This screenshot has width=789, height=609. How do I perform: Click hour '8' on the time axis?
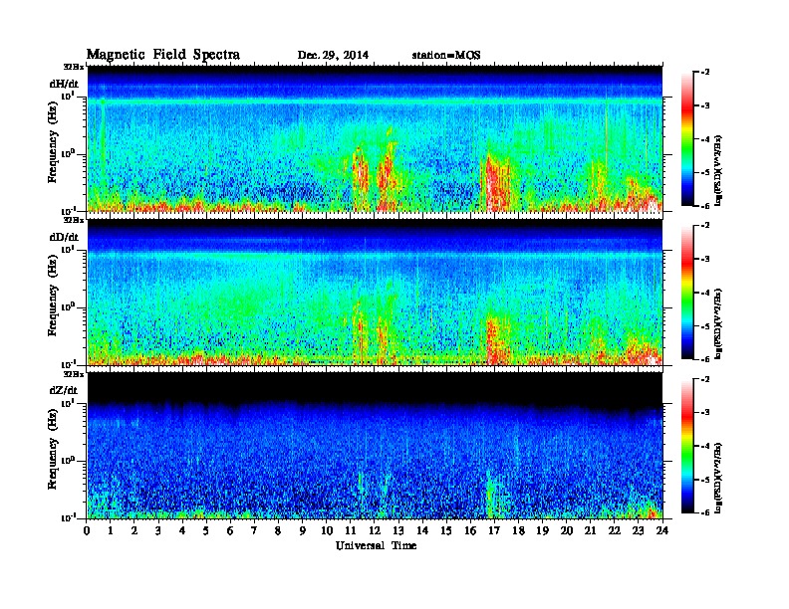(x=278, y=531)
